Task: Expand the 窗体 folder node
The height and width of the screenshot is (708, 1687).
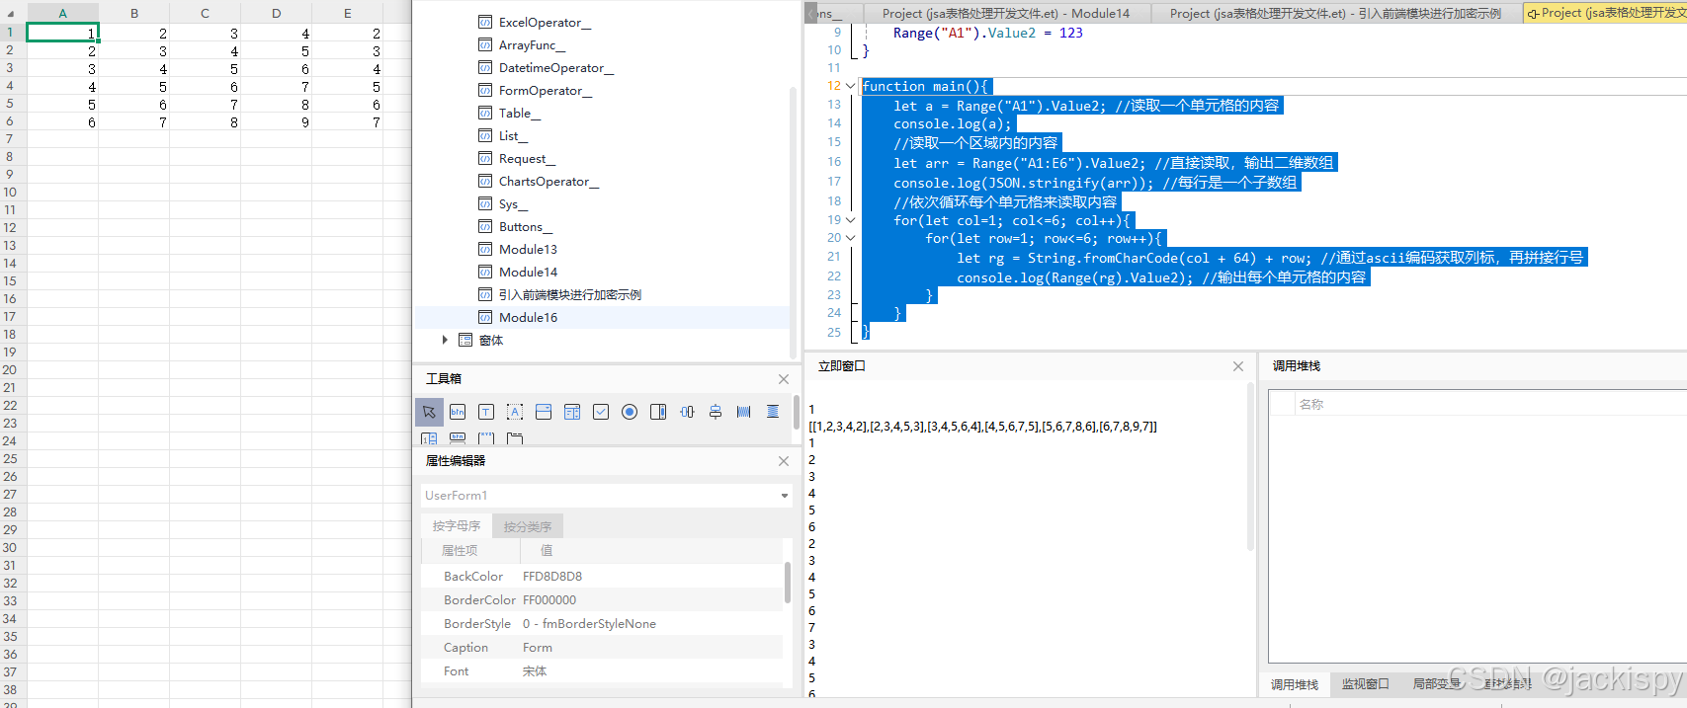Action: [445, 340]
